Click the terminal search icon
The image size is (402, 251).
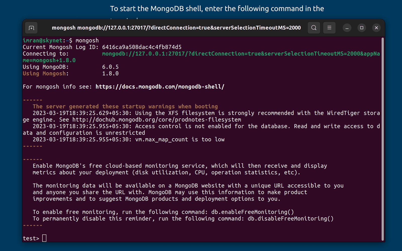point(314,28)
